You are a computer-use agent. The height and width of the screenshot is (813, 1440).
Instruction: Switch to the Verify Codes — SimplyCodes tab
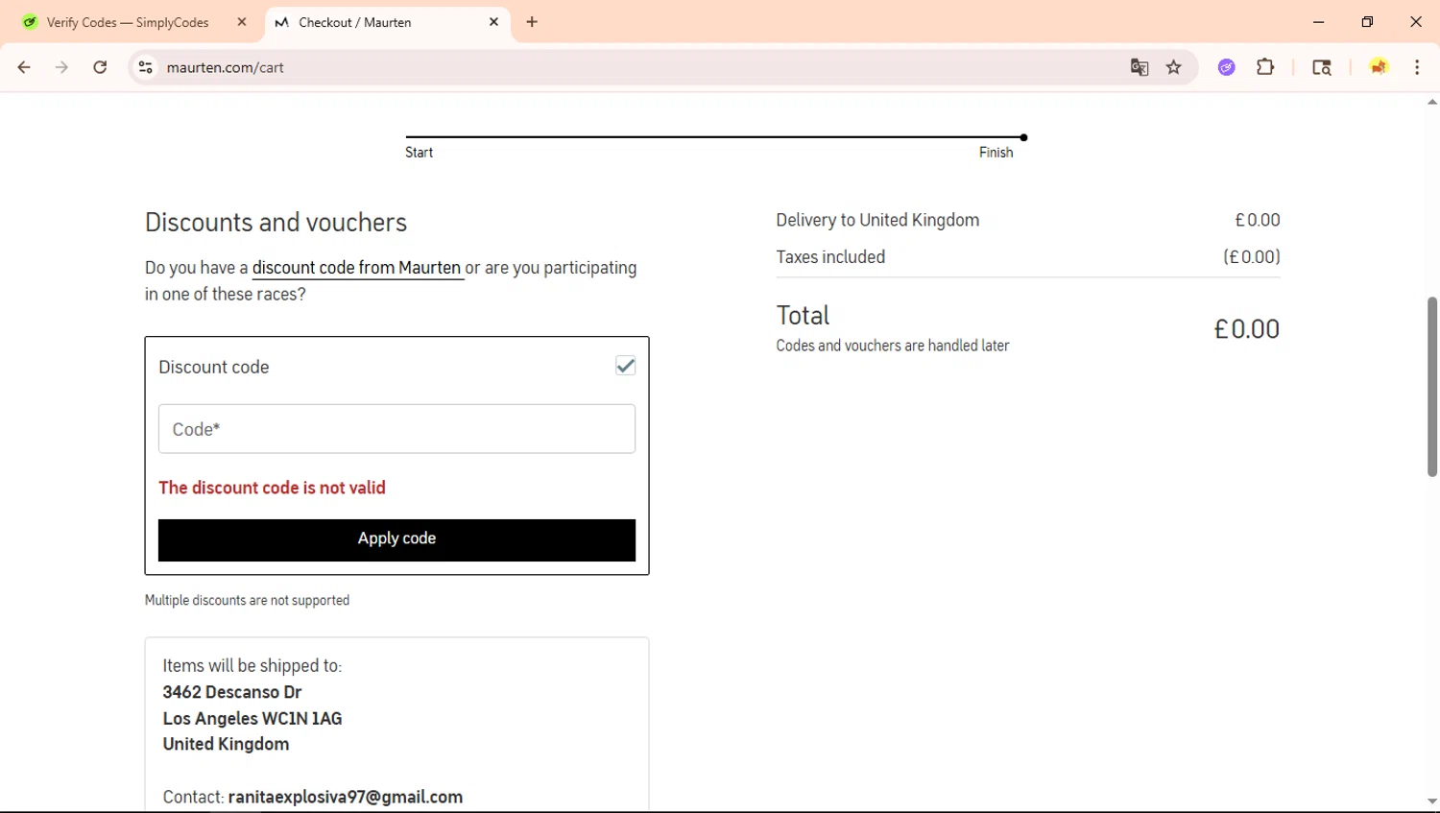click(128, 22)
